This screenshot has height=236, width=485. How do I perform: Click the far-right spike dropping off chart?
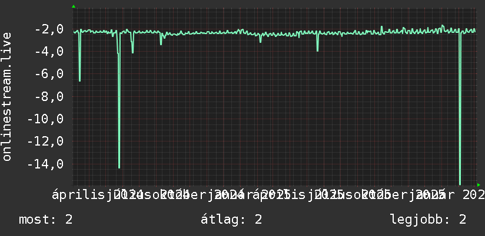coord(460,182)
